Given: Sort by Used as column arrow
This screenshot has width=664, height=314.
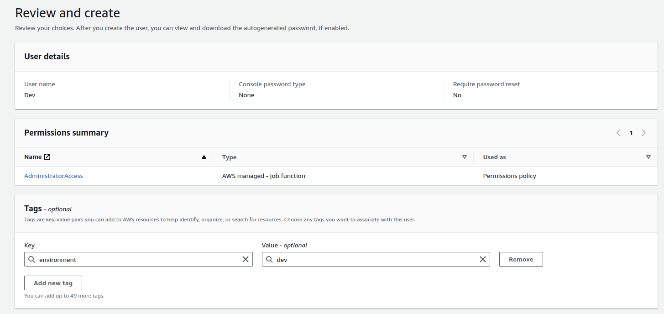Looking at the screenshot, I should [x=648, y=157].
